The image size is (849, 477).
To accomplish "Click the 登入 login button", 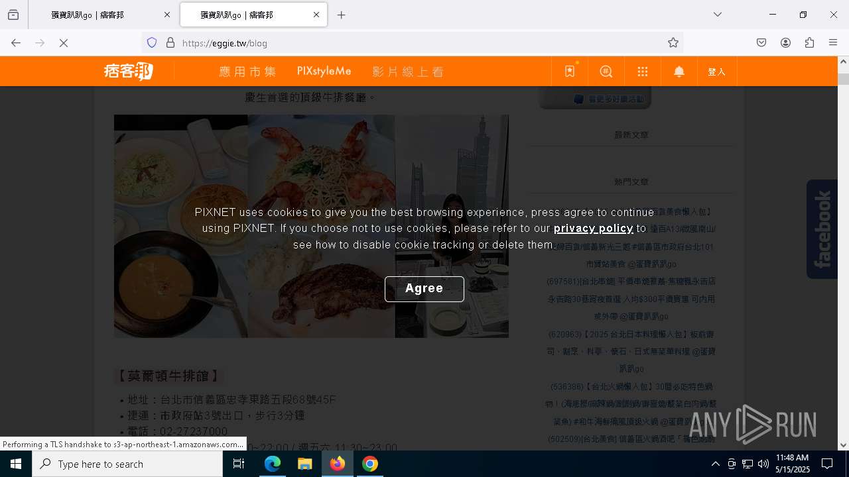I will (x=717, y=72).
